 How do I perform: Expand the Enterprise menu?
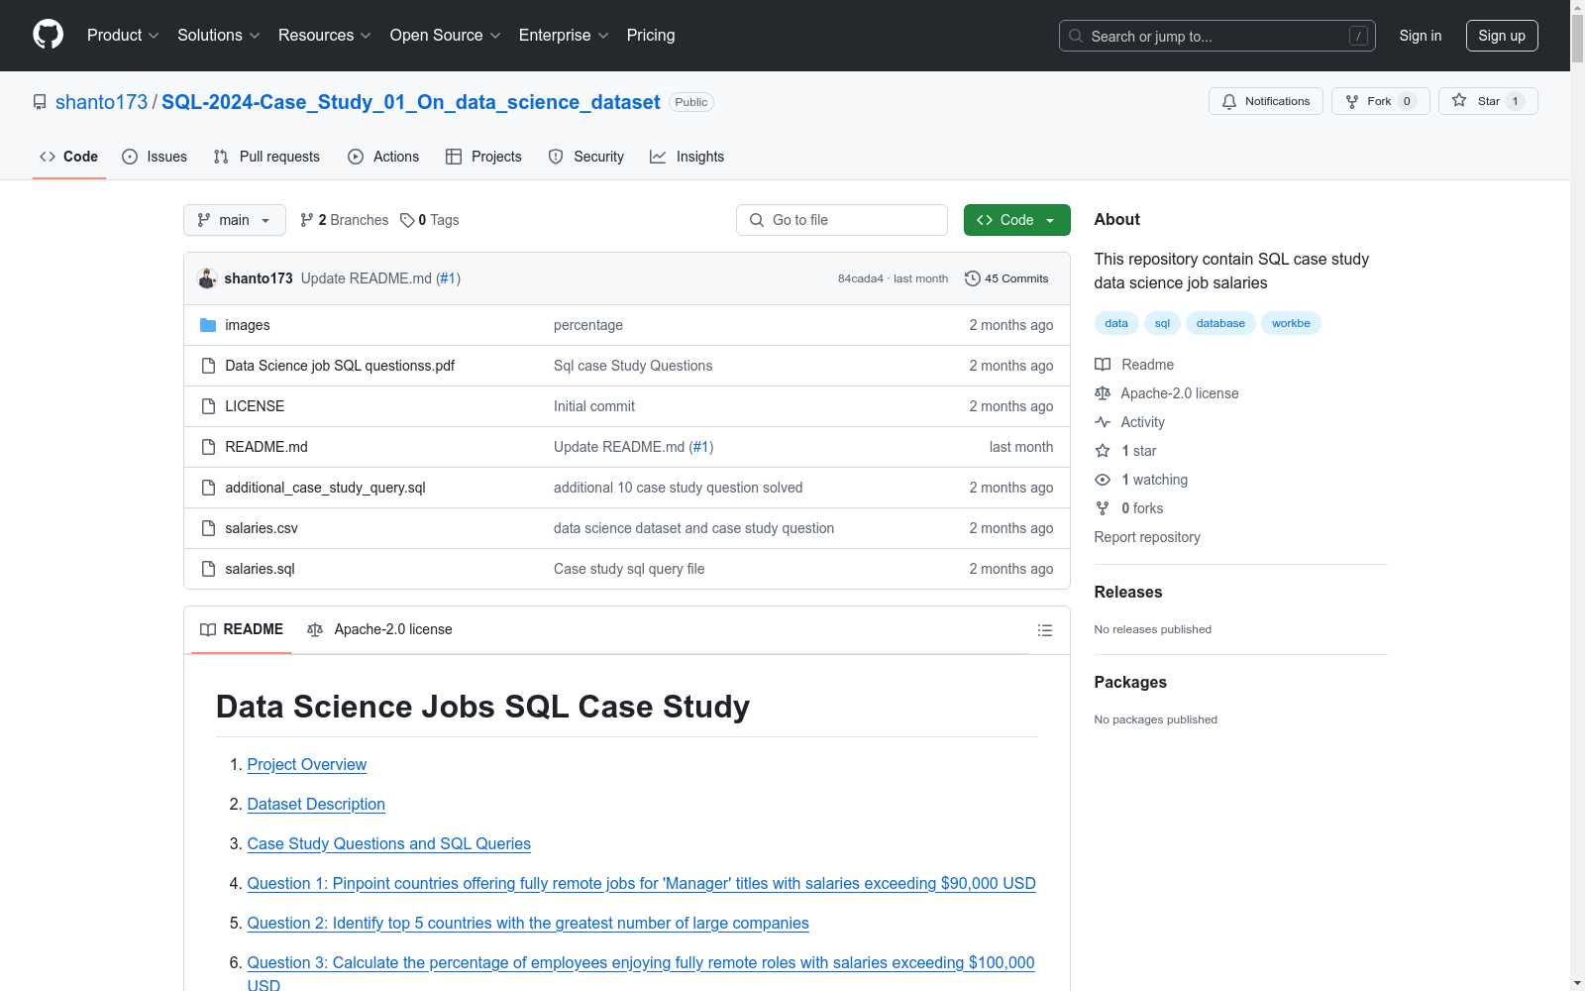point(564,36)
